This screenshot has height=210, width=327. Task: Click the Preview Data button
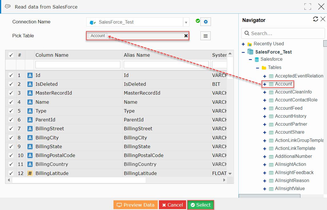pos(136,205)
